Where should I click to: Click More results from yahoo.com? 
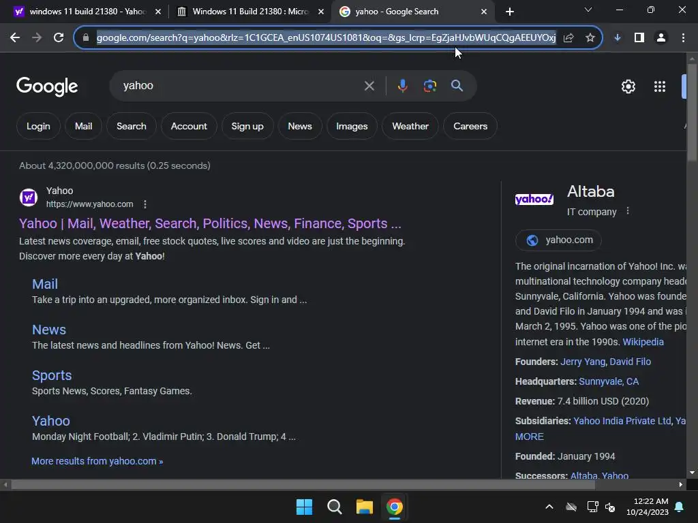coord(97,461)
